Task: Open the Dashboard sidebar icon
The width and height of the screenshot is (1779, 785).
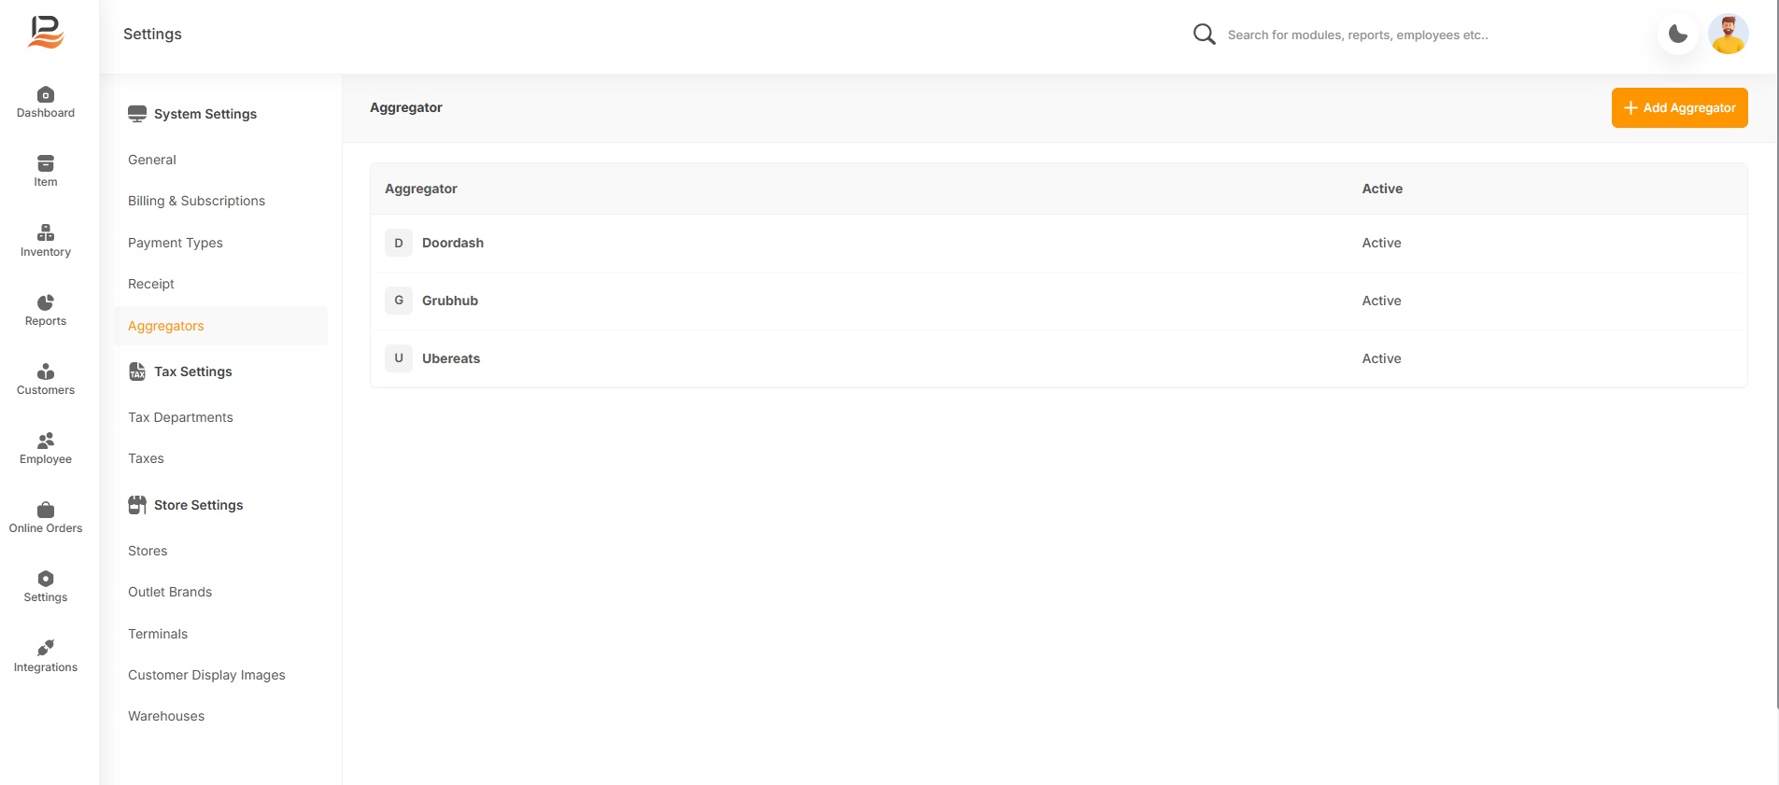Action: point(45,95)
